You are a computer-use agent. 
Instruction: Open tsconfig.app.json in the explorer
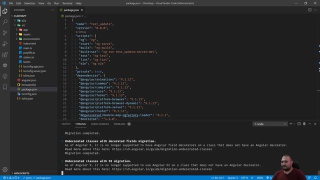pos(33,66)
